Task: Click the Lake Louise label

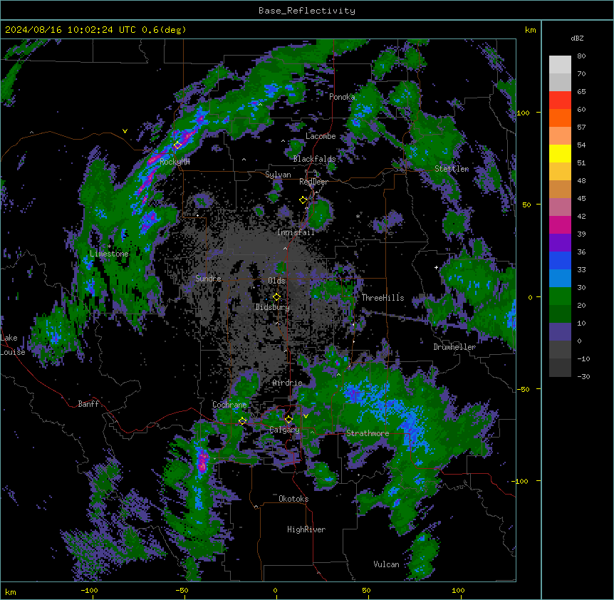Action: (11, 345)
